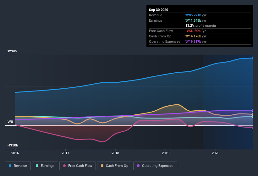Click the ₩11.348b earnings value
Image resolution: width=258 pixels, height=176 pixels.
193,20
